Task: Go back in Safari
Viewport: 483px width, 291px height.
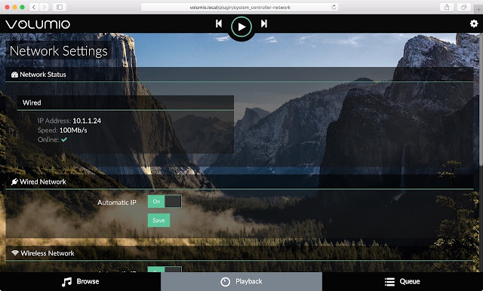Action: pos(34,7)
